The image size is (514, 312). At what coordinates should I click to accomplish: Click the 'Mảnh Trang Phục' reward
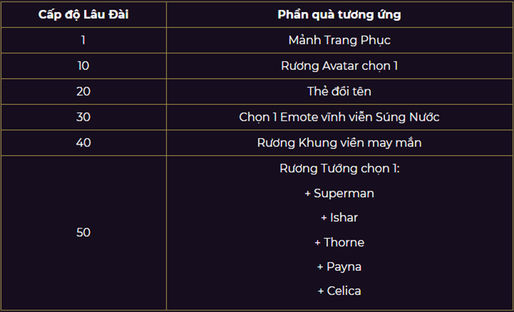tap(339, 40)
